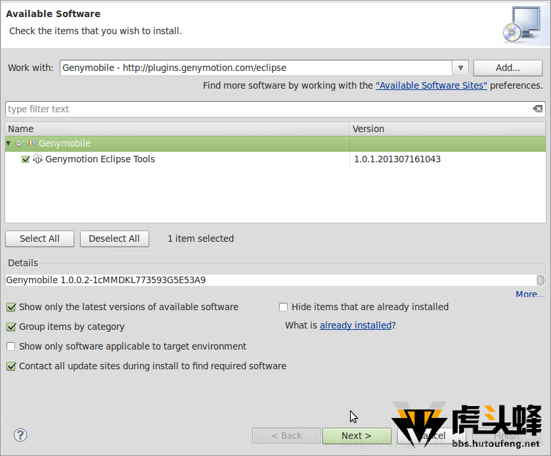
Task: Enable Hide items that are already installed
Action: [x=283, y=308]
